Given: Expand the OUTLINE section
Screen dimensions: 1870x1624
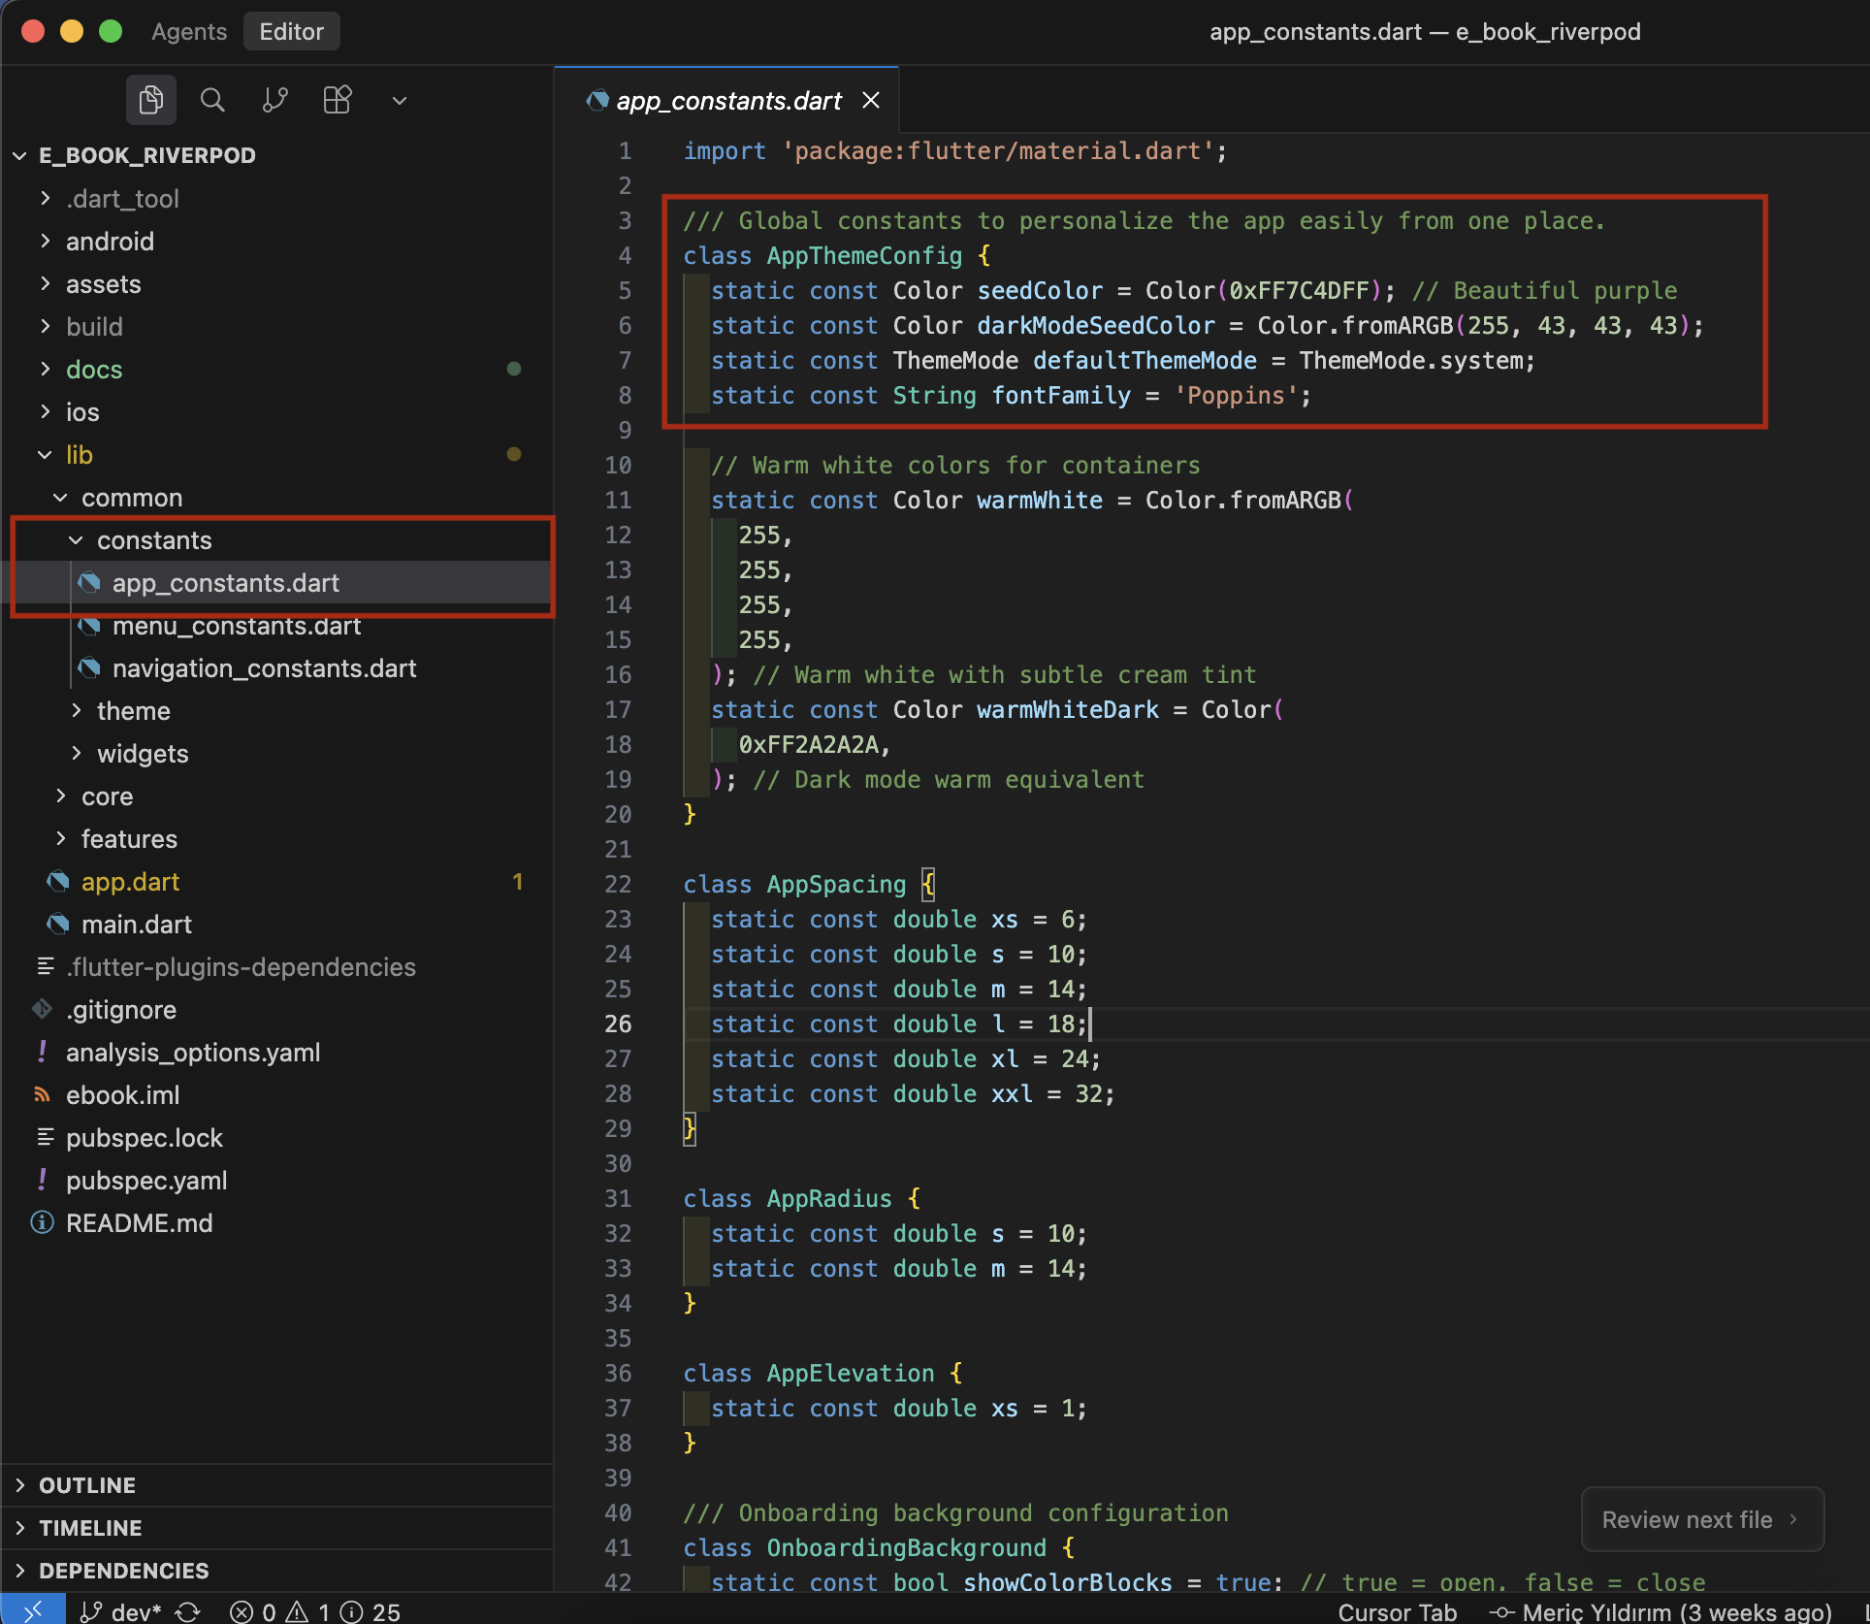Looking at the screenshot, I should 85,1484.
